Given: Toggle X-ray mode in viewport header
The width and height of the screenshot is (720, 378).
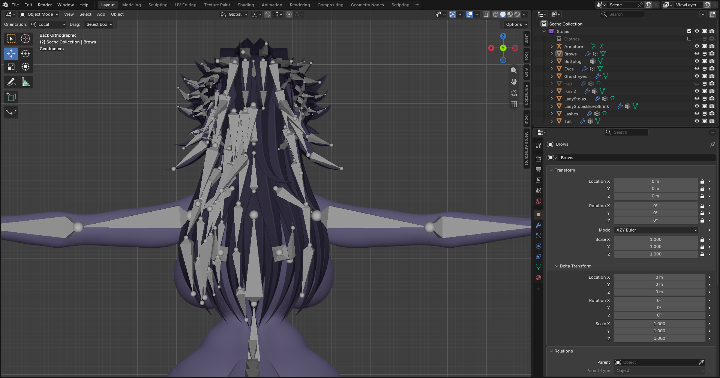Looking at the screenshot, I should 486,14.
